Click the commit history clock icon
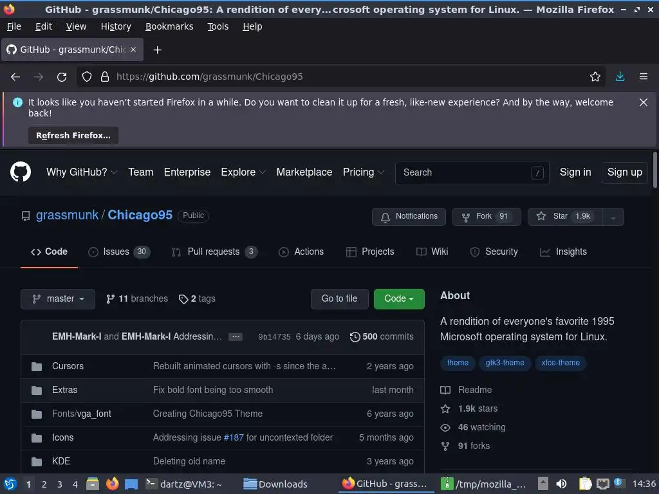Screen dimensions: 659x494 click(355, 337)
